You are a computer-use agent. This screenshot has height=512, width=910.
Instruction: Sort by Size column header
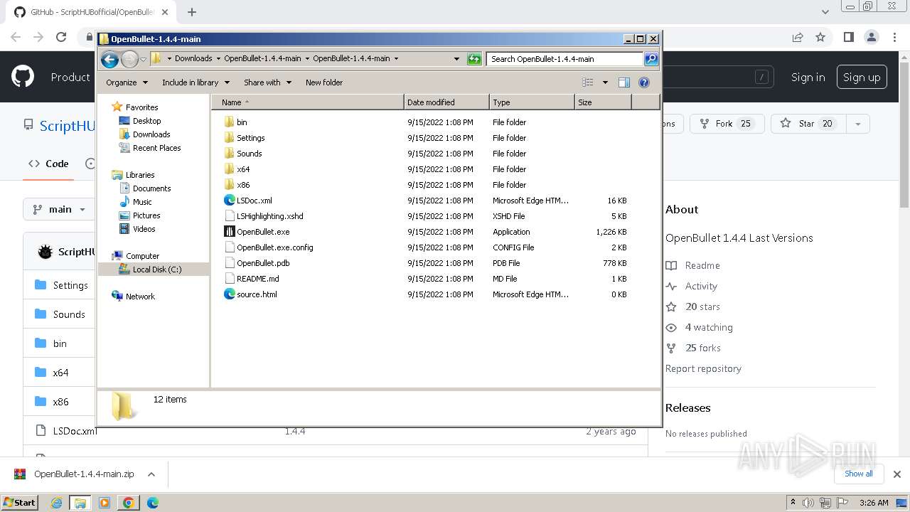click(x=603, y=102)
